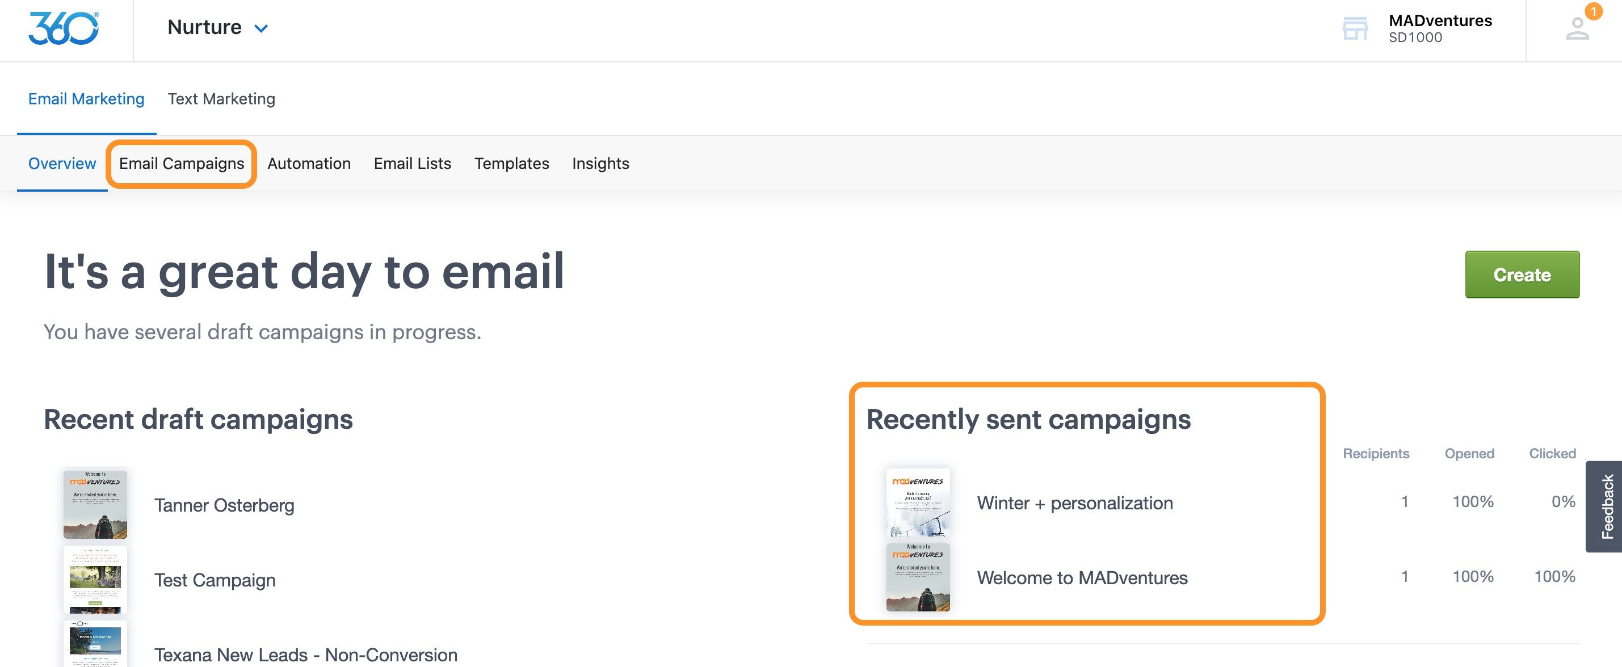
Task: Switch to the Text Marketing tab
Action: pyautogui.click(x=221, y=99)
